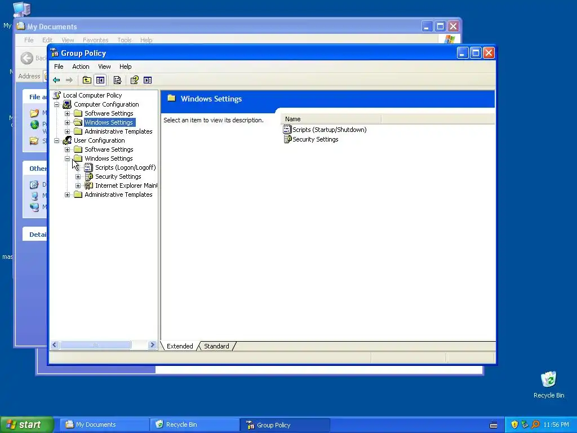Screen dimensions: 577x433
Task: Expand Administrative Templates under User Configuration
Action: point(68,195)
